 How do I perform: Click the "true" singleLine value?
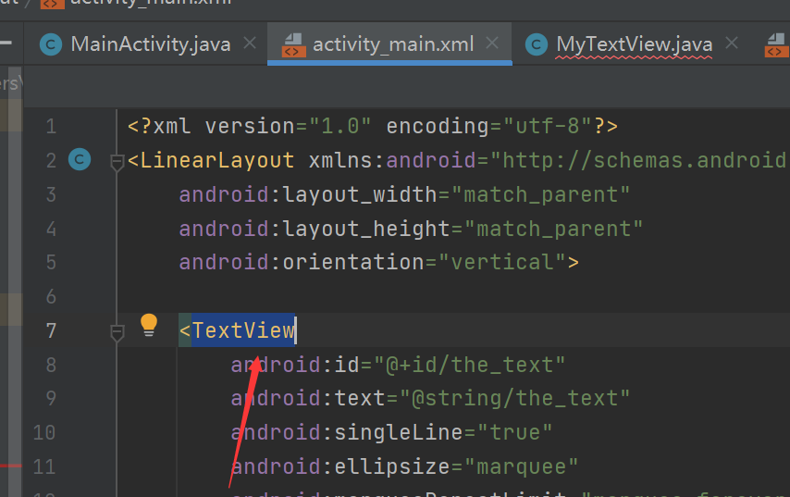coord(514,432)
